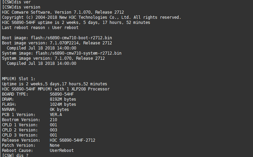253x157 pixels.
Task: Click the NVRAM value 0K bytes
Action: pos(59,110)
